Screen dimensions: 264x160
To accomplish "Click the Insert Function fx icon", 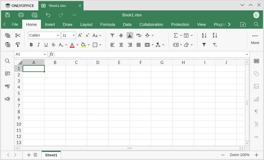I will point(51,54).
